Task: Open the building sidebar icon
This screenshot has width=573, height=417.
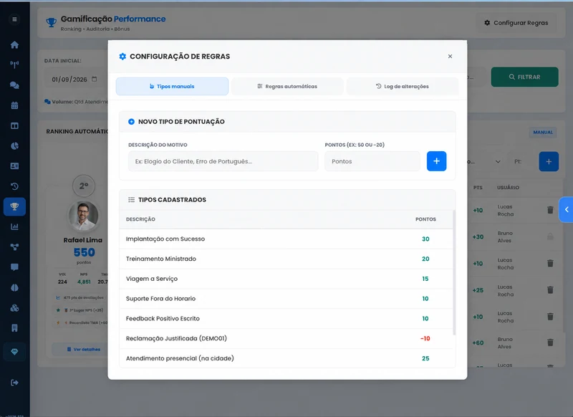Action: (14, 328)
